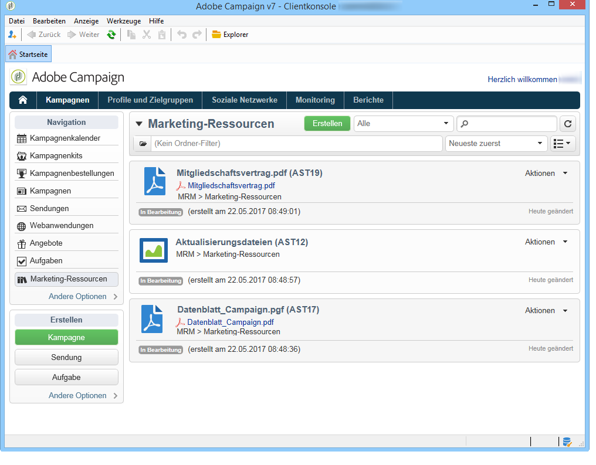Open Datenblatt_Campaign.pgf (AST17) title
Image resolution: width=596 pixels, height=465 pixels.
pyautogui.click(x=248, y=310)
